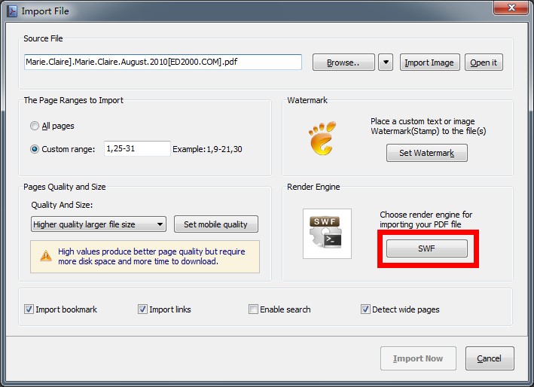
Task: Uncheck the Import links checkbox
Action: tap(143, 309)
